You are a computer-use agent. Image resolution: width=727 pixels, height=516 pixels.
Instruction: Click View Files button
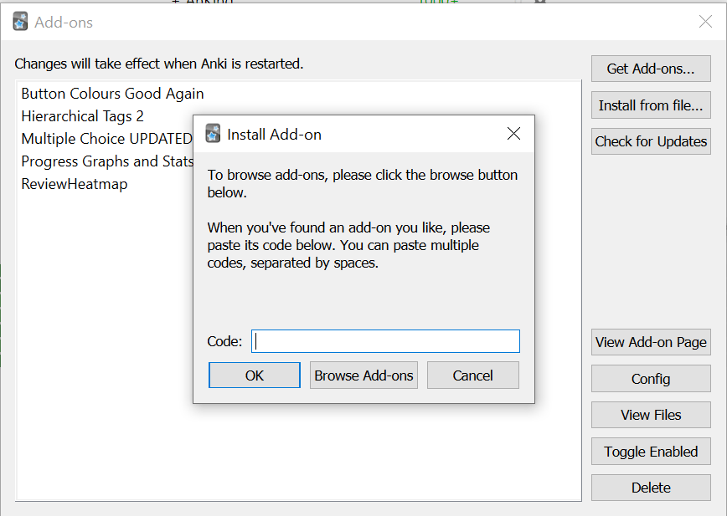tap(651, 415)
